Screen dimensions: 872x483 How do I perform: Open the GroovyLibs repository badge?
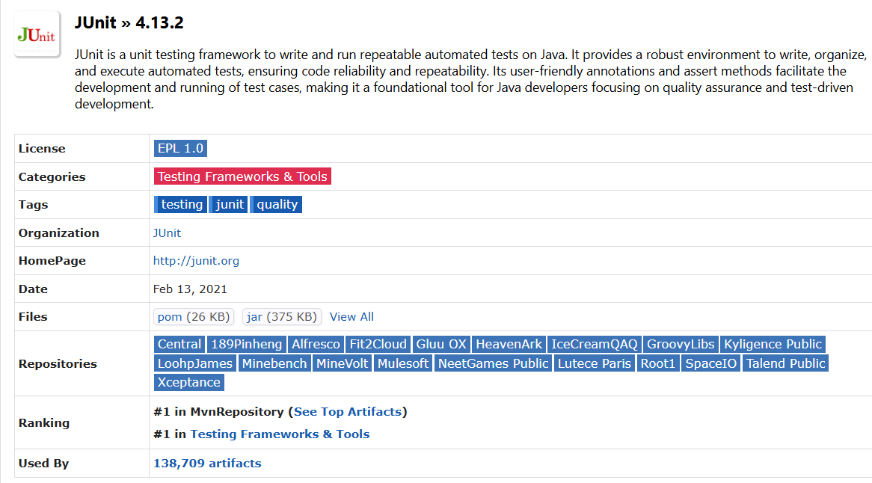coord(680,344)
